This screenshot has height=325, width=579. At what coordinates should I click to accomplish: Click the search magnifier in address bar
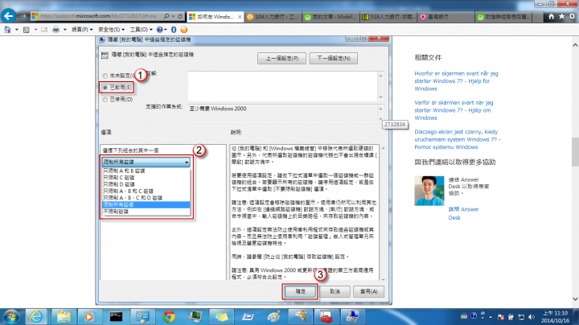pos(166,16)
